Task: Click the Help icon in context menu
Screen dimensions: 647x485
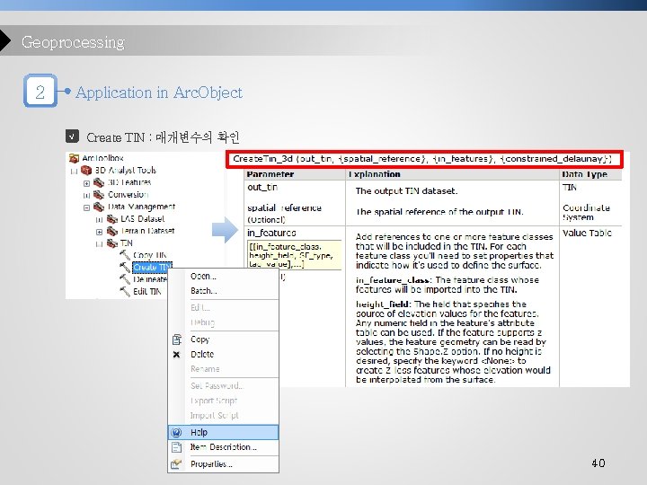Action: (176, 432)
